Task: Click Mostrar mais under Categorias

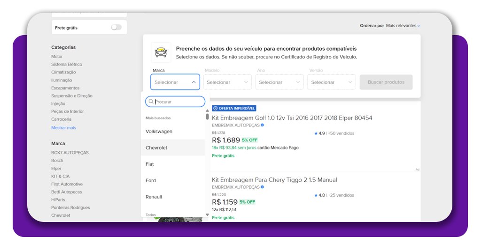Action: pos(63,128)
